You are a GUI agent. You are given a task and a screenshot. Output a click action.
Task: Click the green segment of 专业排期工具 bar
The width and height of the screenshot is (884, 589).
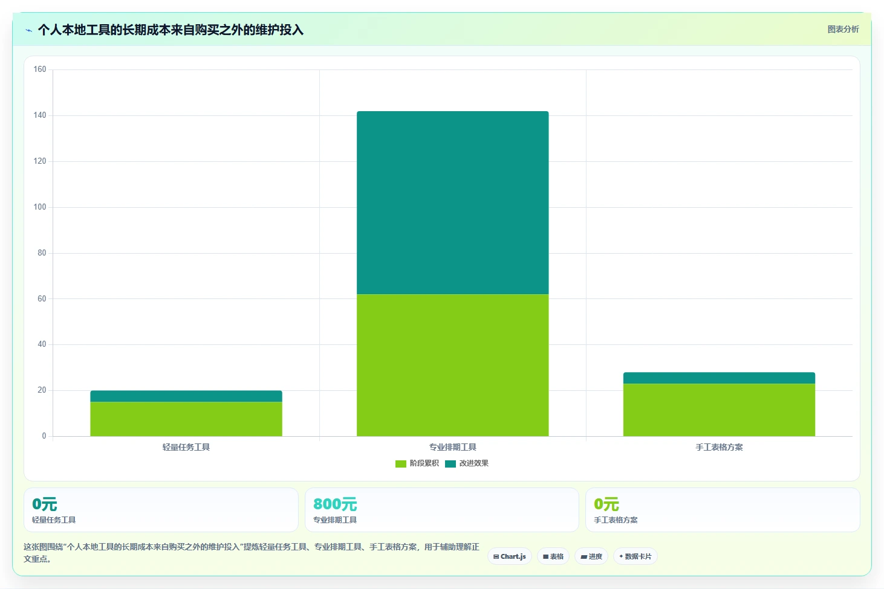453,365
